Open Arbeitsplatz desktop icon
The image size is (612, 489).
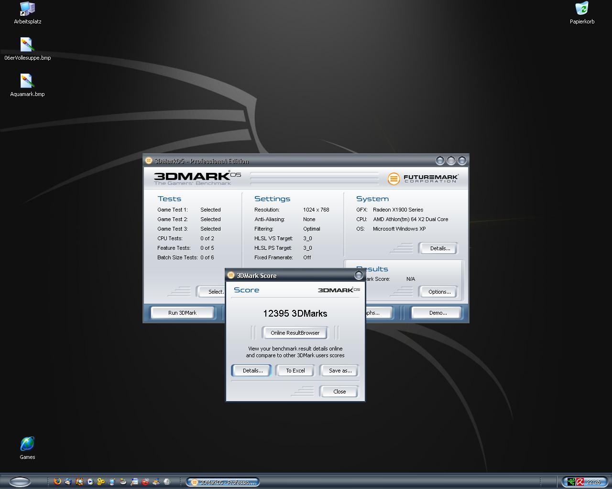[x=27, y=13]
